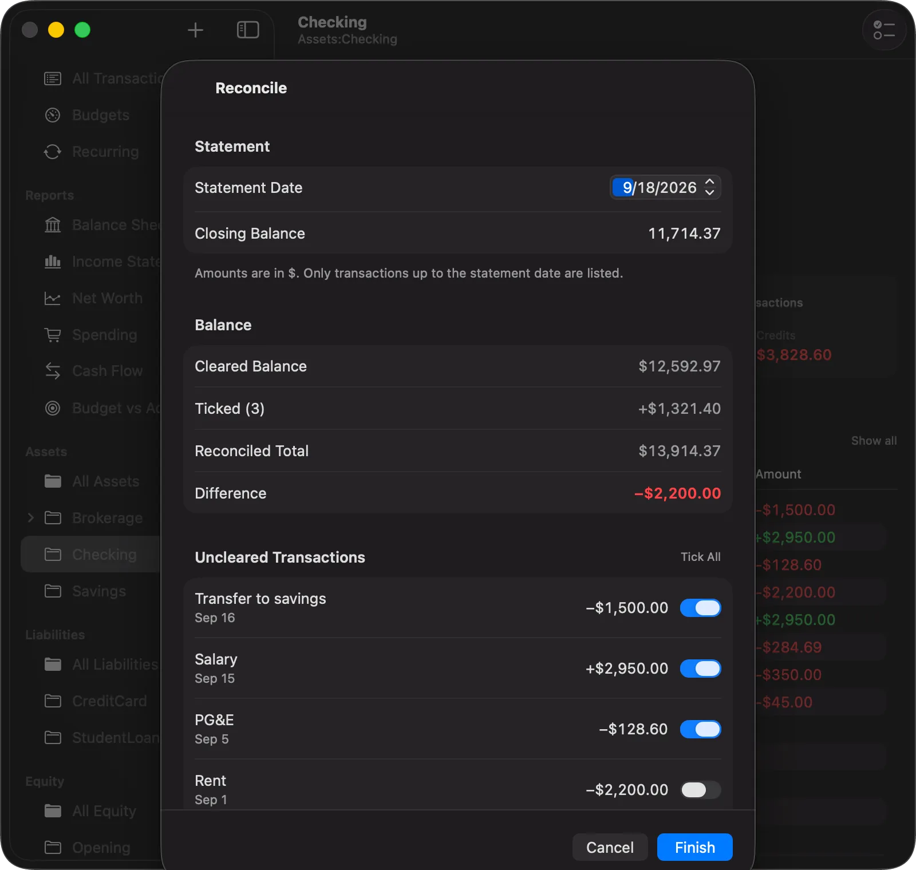Click the Income Statement bar chart icon
This screenshot has height=870, width=916.
(x=53, y=262)
